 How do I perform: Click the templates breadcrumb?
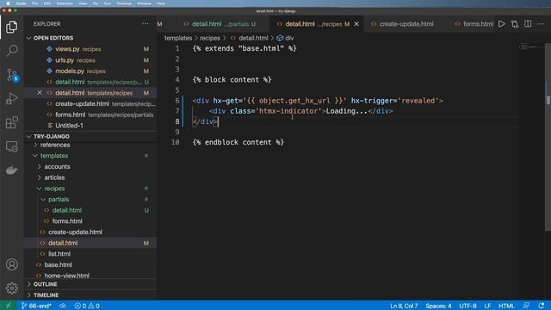point(178,38)
